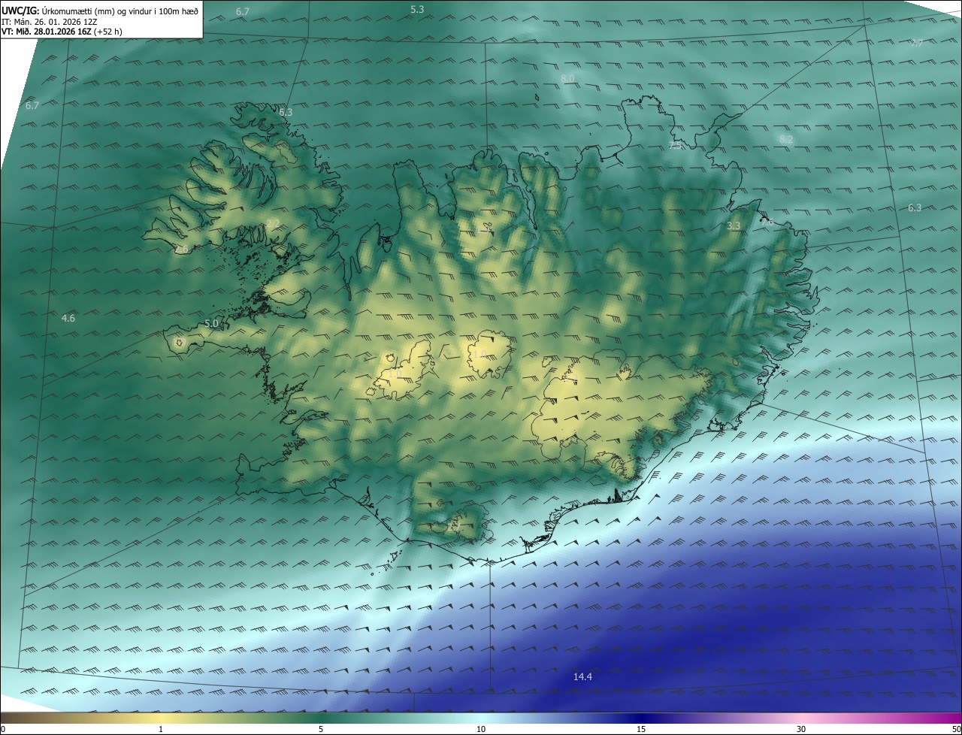Click the colorbar tick labeled 50
Viewport: 962px width, 735px height.
coord(956,729)
